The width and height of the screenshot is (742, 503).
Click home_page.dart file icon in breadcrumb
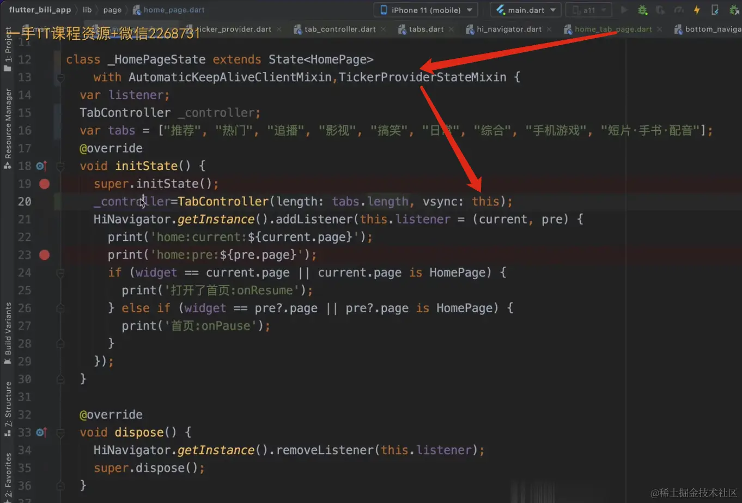pos(136,10)
